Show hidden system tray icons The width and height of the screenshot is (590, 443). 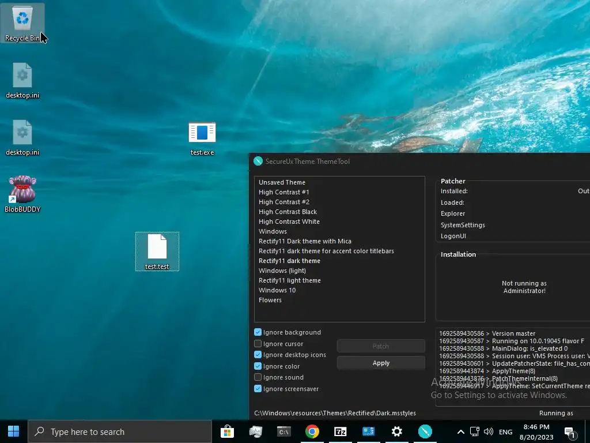pos(460,431)
